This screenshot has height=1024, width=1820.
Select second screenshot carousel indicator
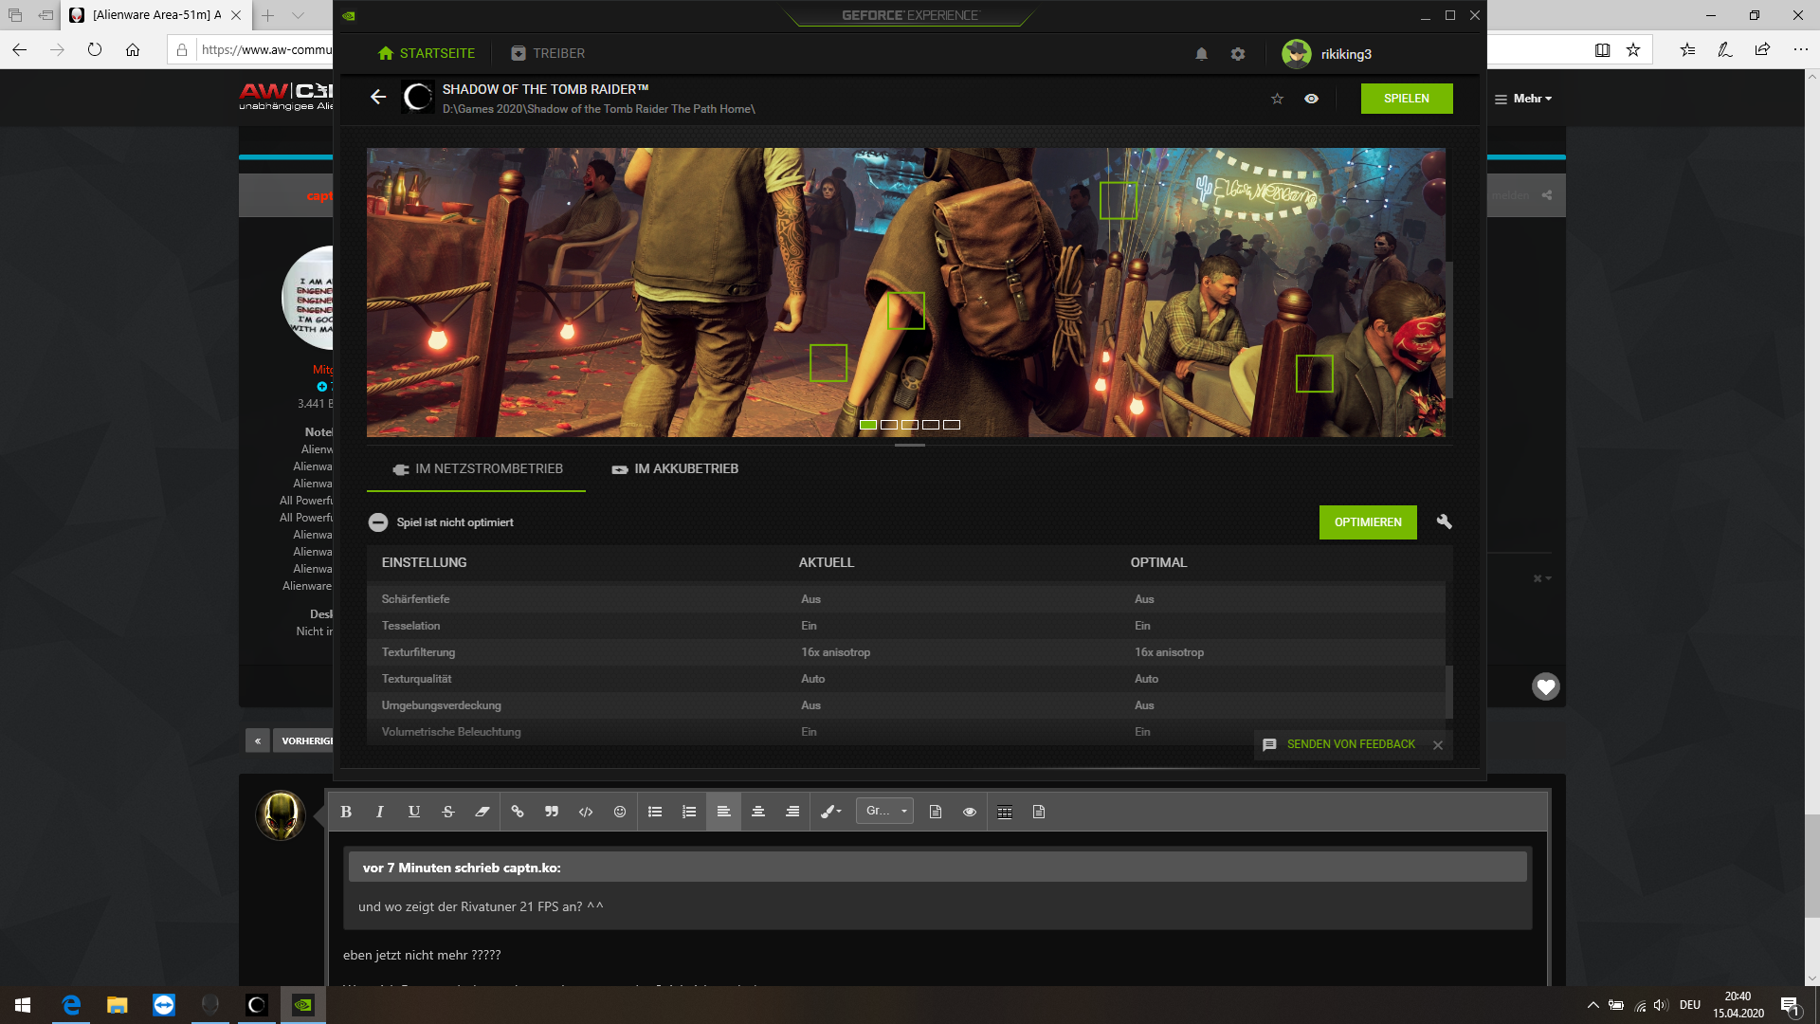(889, 425)
